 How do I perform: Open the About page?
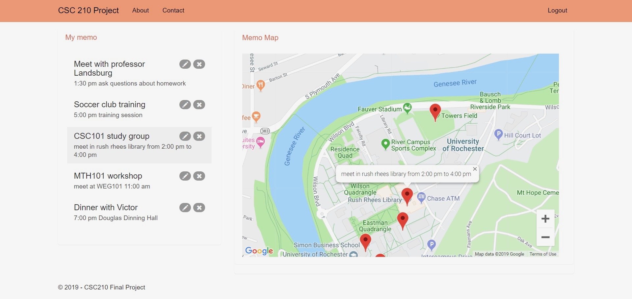(141, 11)
